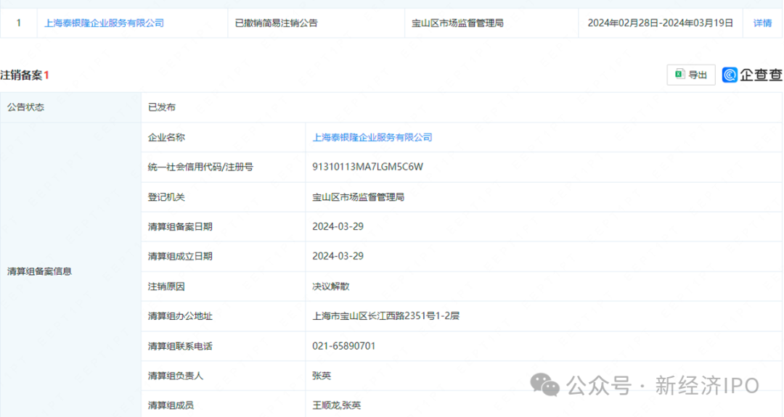The image size is (784, 417).
Task: Click the 企查查 logo icon
Action: click(x=730, y=75)
